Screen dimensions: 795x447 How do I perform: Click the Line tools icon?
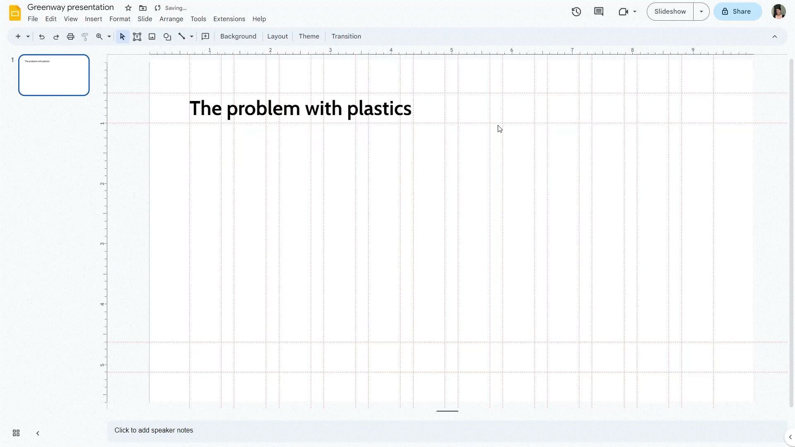click(x=182, y=36)
